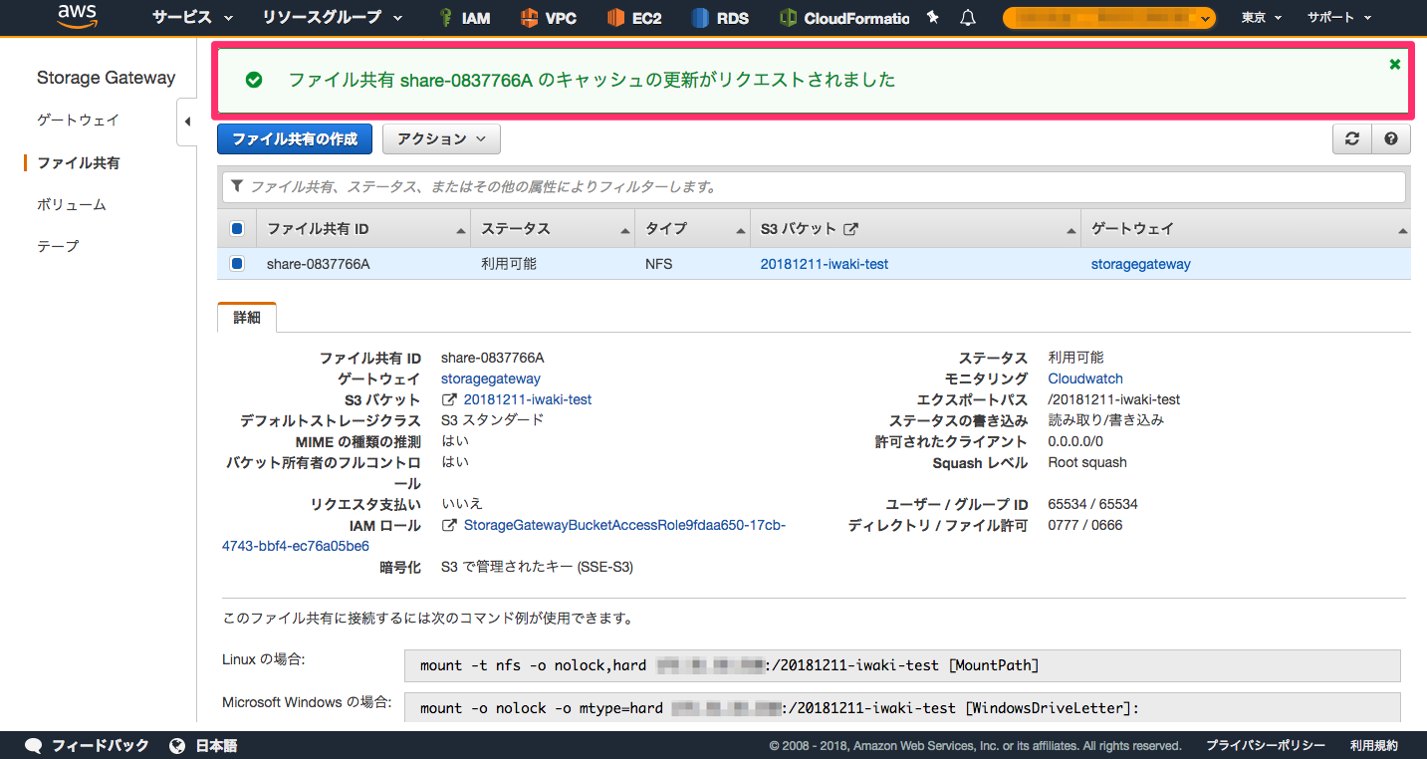
Task: Dismiss the cache refresh success banner
Action: coord(1395,64)
